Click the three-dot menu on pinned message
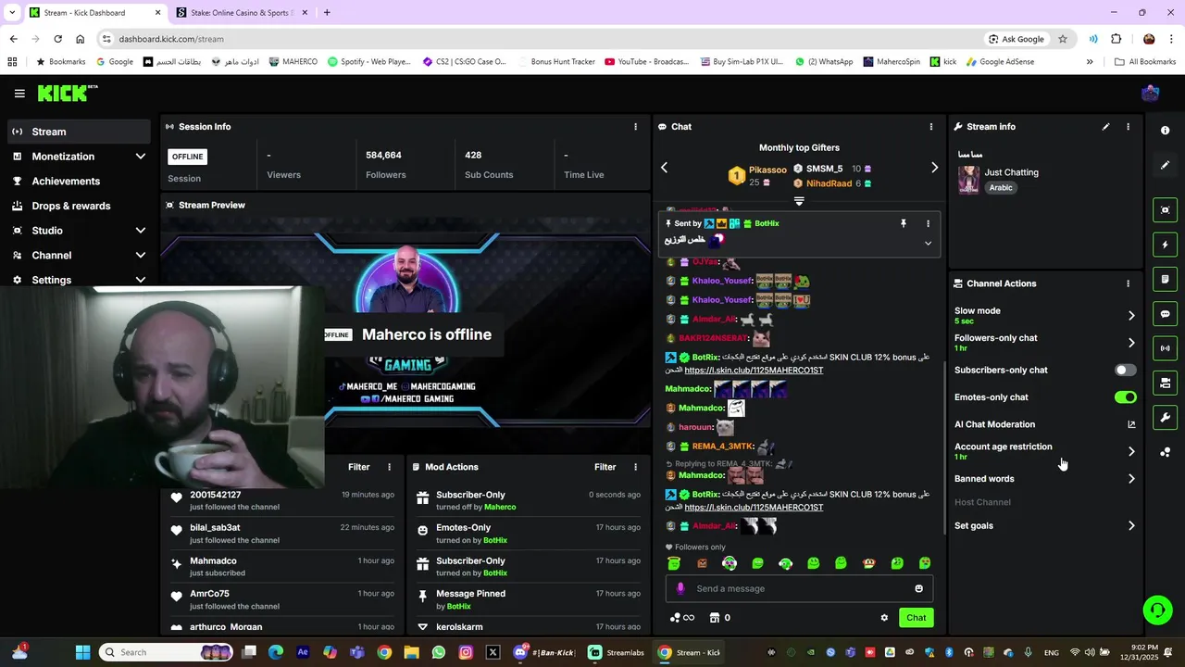Screen dimensions: 1185x667 928,223
